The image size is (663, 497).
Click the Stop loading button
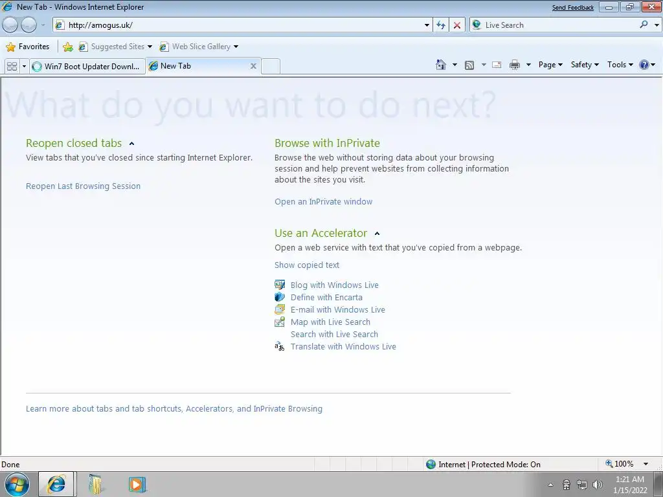(x=457, y=25)
